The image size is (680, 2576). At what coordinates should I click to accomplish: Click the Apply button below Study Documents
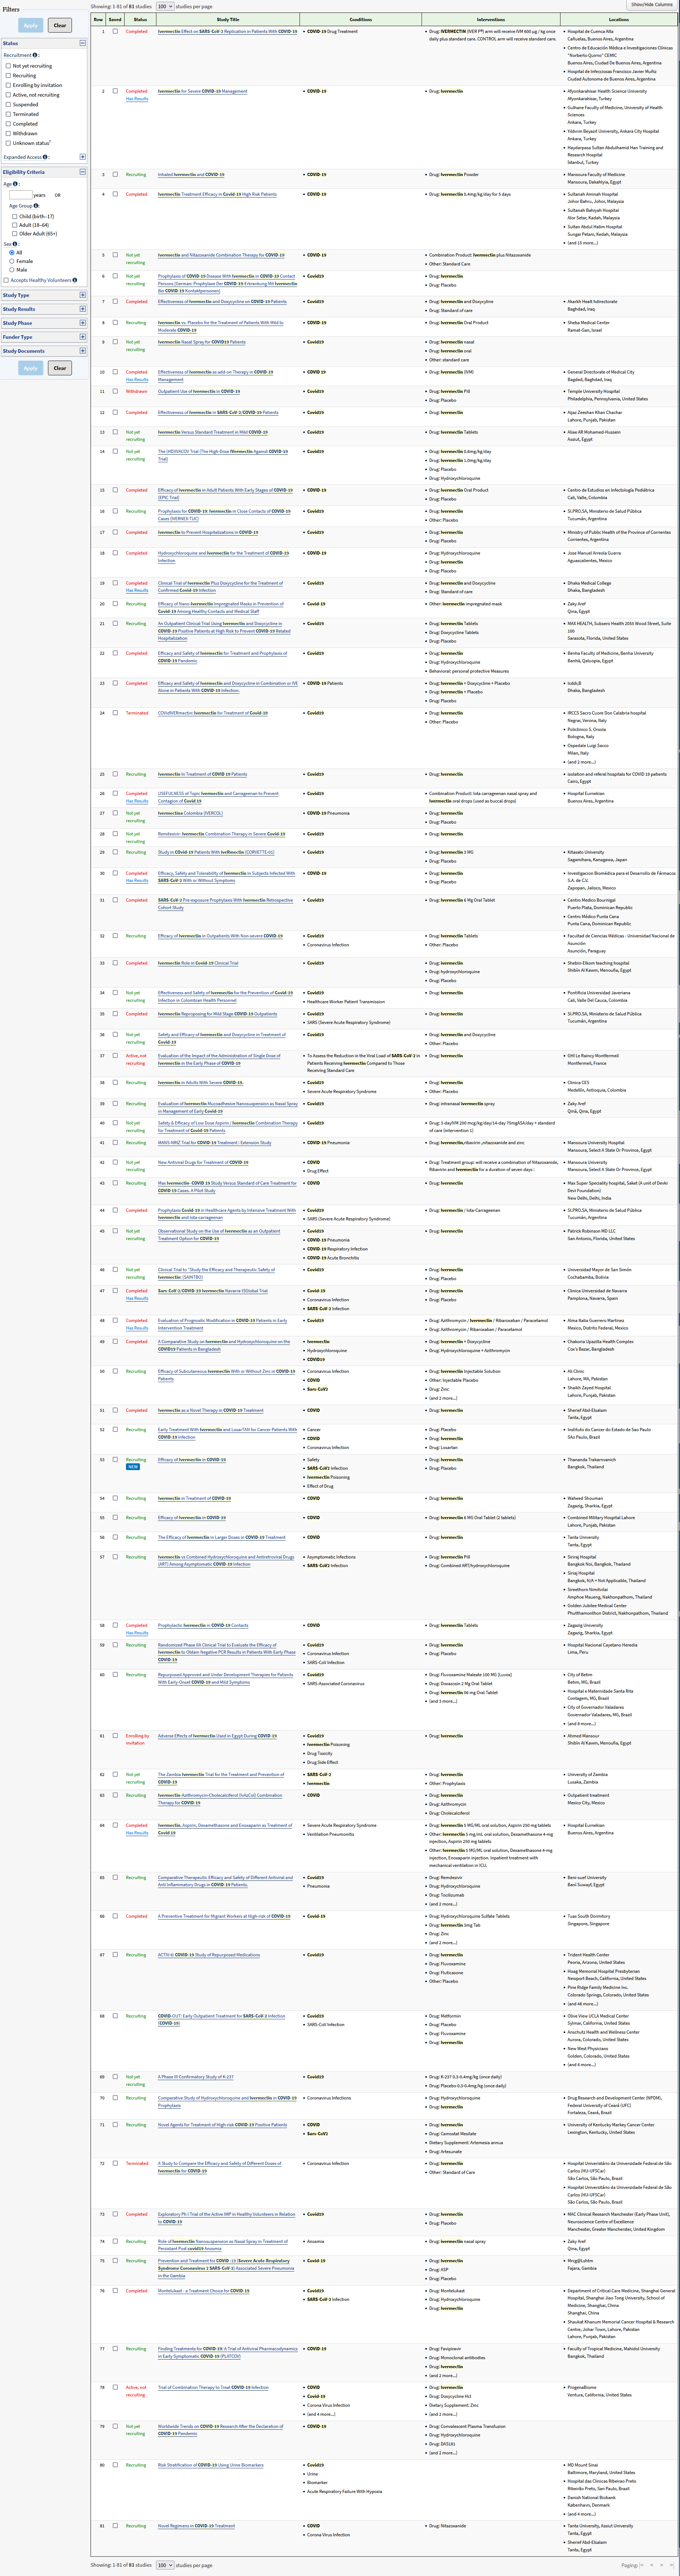point(31,368)
